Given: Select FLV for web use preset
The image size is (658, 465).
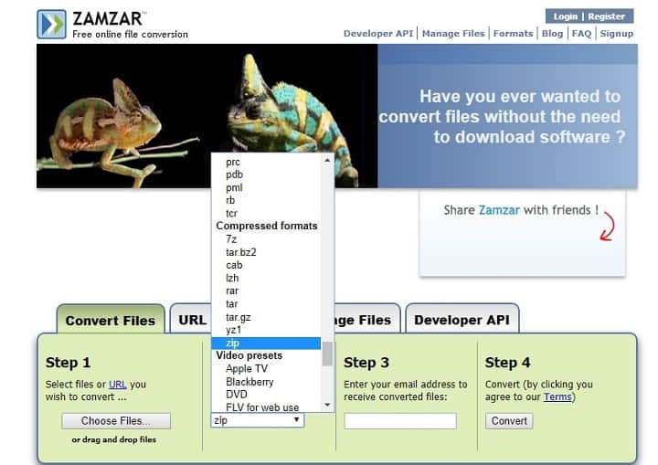Looking at the screenshot, I should point(266,407).
